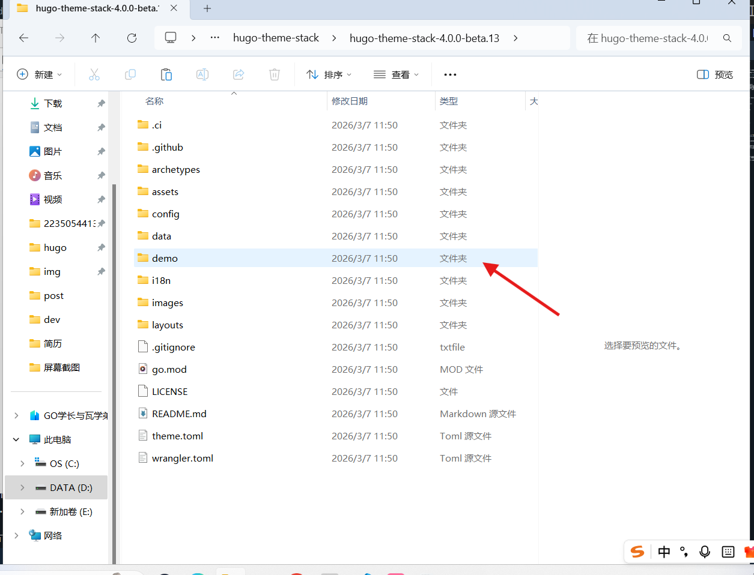This screenshot has width=754, height=575.
Task: Click the Delete trash can icon
Action: [x=275, y=74]
